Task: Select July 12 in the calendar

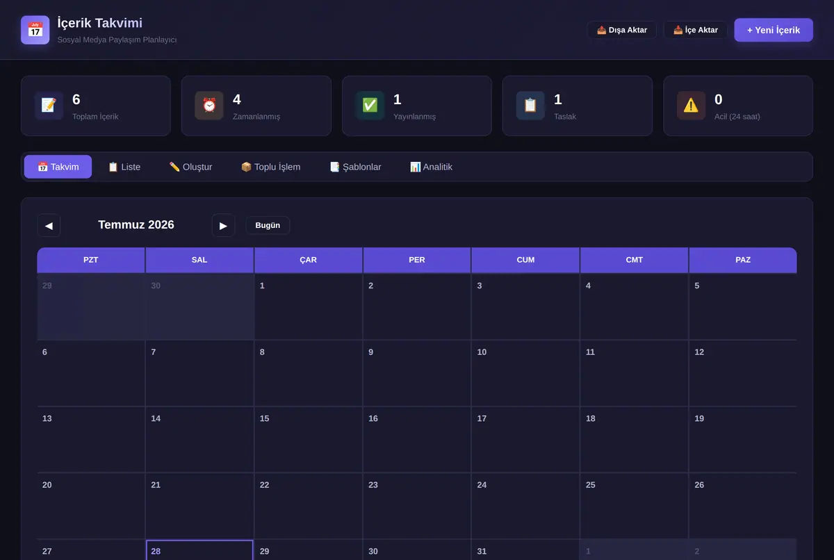Action: [743, 373]
